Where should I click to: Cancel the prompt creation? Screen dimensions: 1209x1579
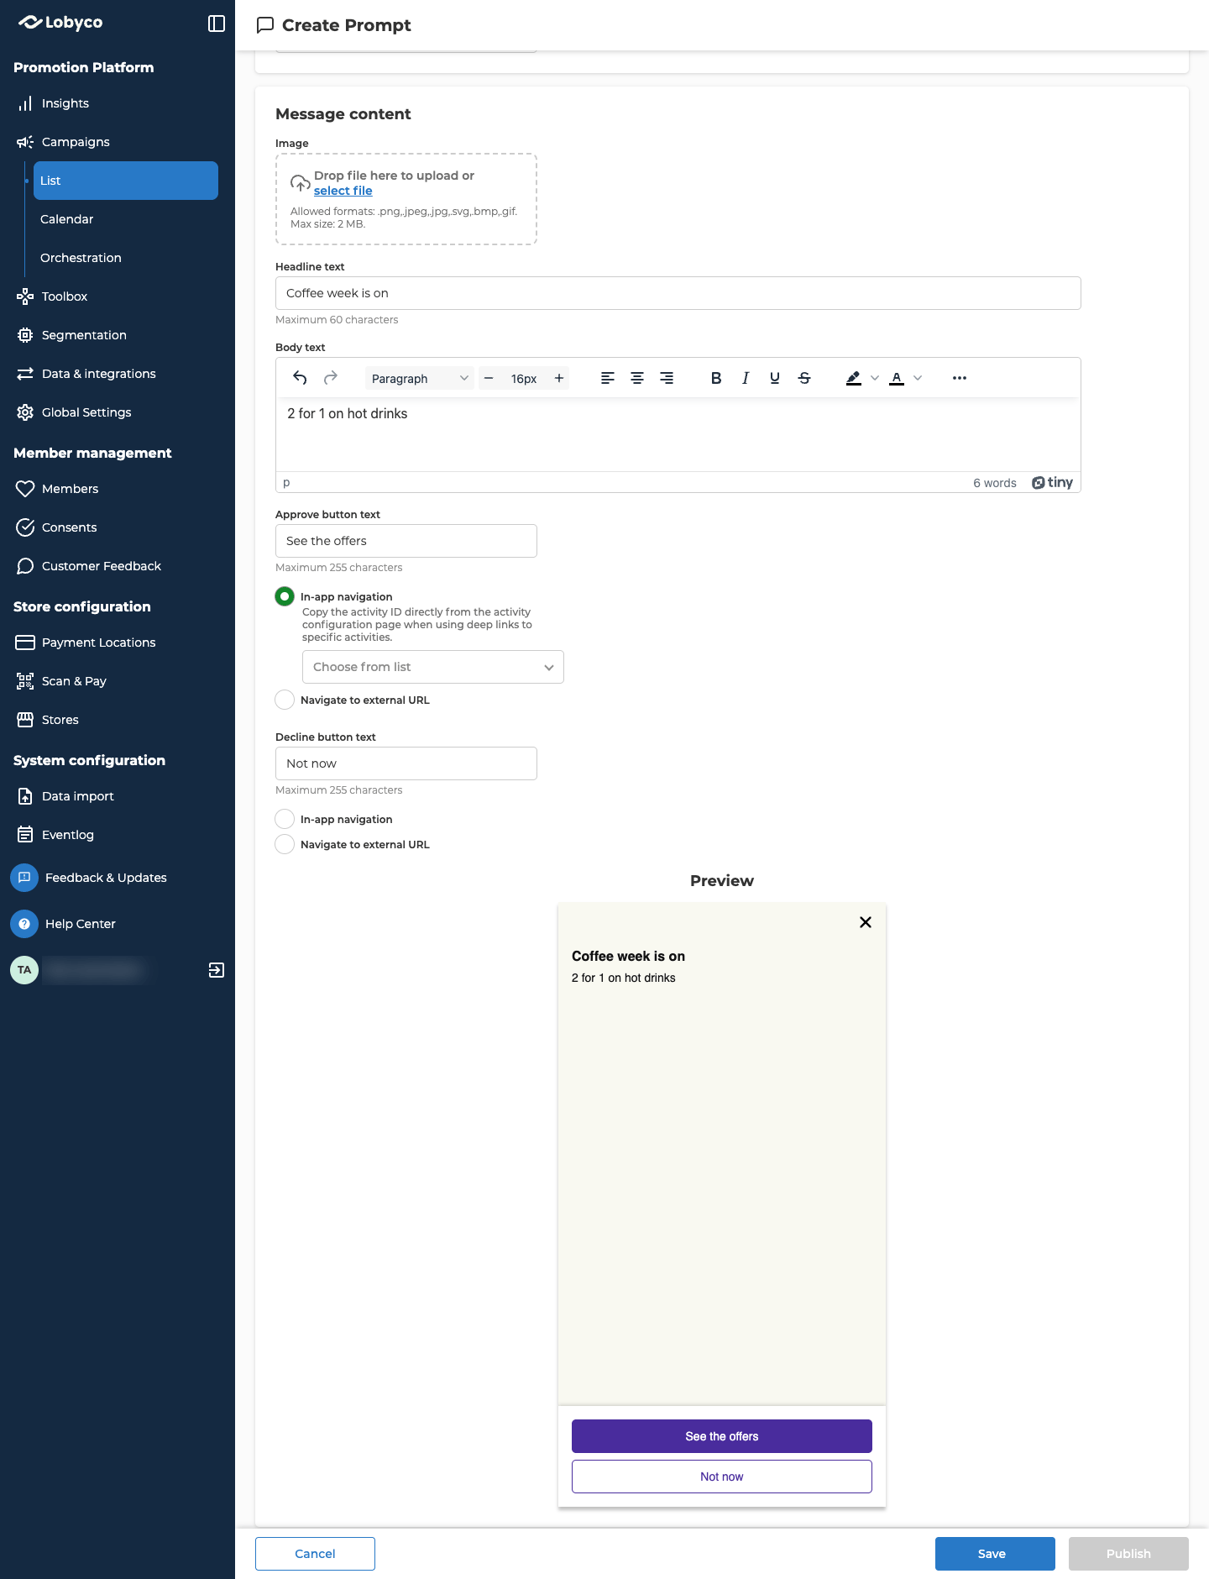315,1554
